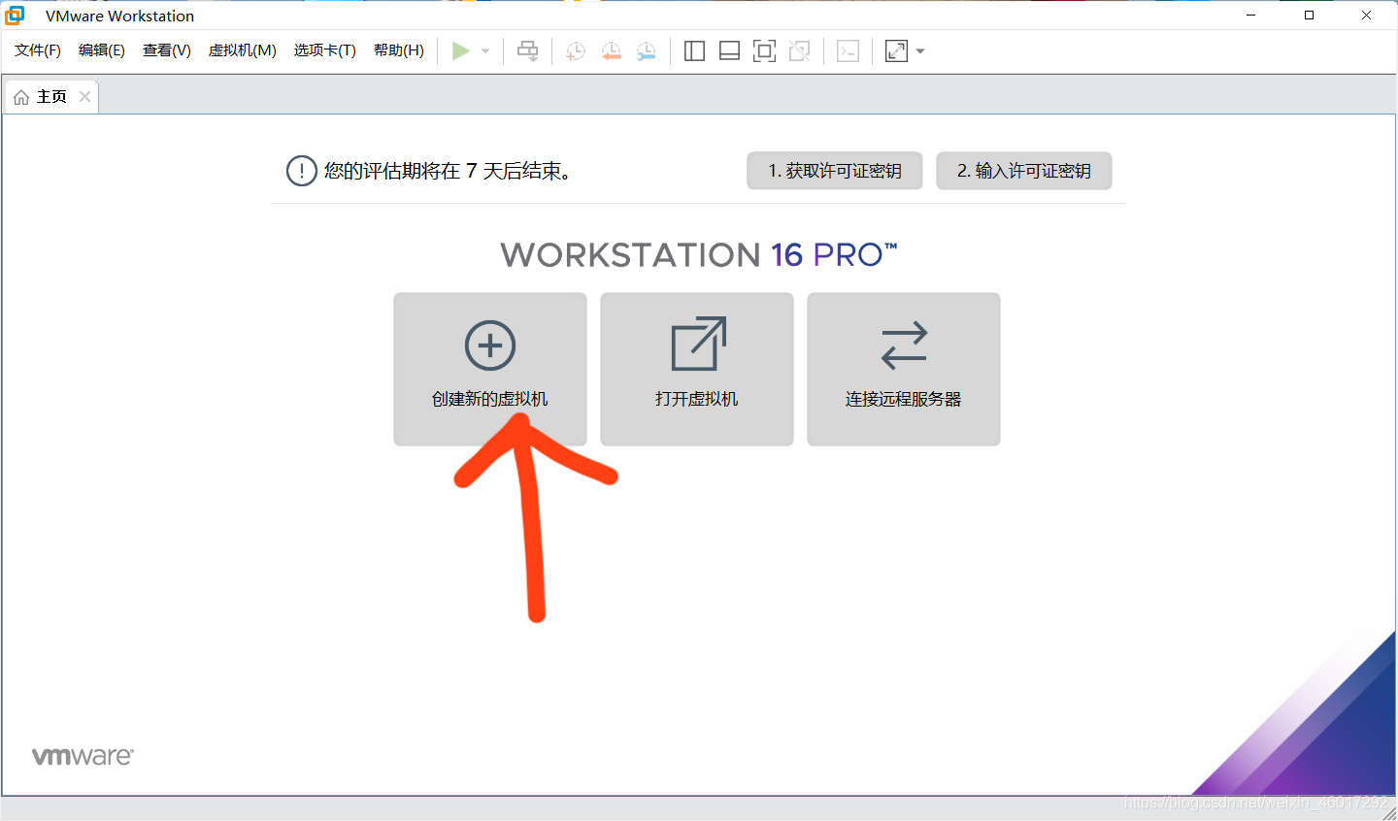Expand the stretch display dropdown arrow
The image size is (1398, 821).
(920, 51)
